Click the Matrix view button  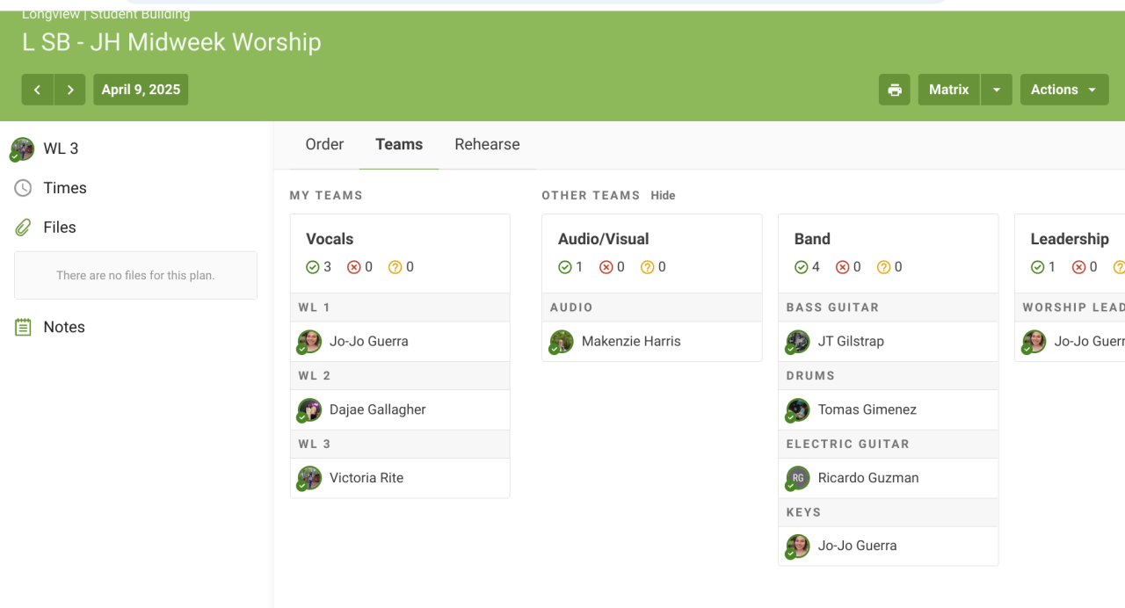pyautogui.click(x=948, y=90)
